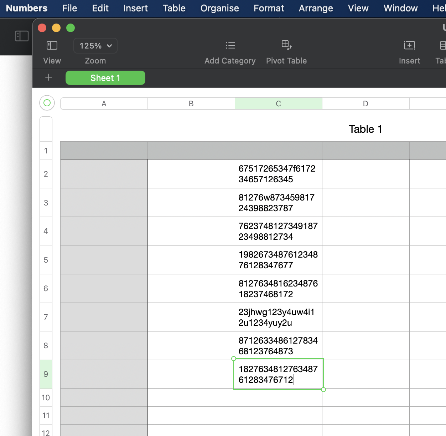The width and height of the screenshot is (446, 436).
Task: Open the View menu in menu bar
Action: [x=358, y=8]
